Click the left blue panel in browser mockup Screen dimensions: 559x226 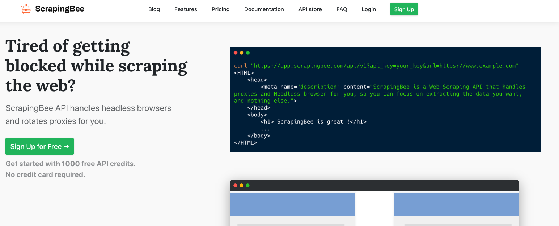pos(292,204)
